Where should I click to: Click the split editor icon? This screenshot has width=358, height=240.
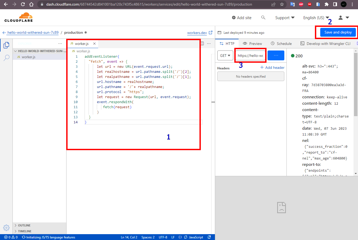tap(202, 44)
